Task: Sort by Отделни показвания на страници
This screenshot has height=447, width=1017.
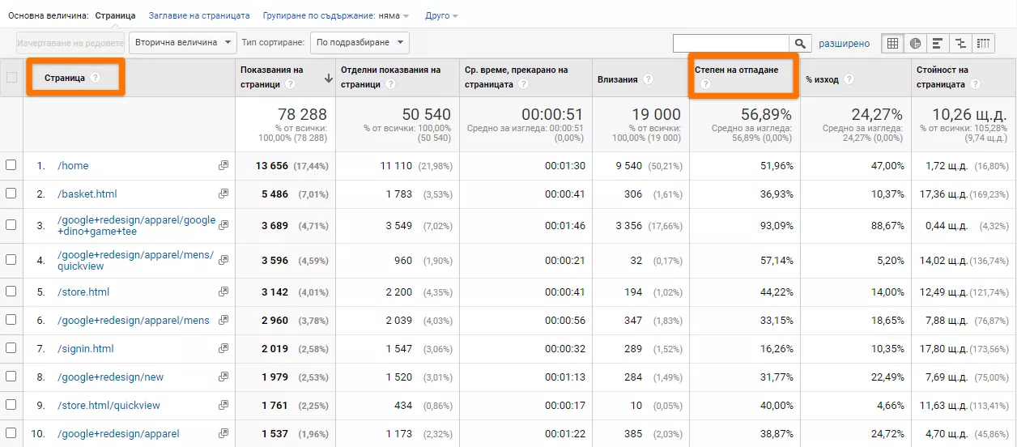Action: pos(390,77)
